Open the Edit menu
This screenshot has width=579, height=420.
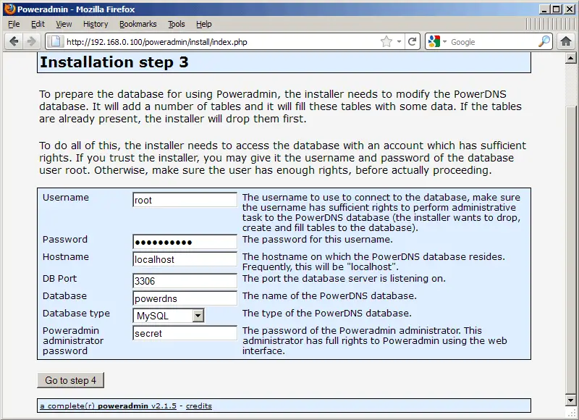38,24
